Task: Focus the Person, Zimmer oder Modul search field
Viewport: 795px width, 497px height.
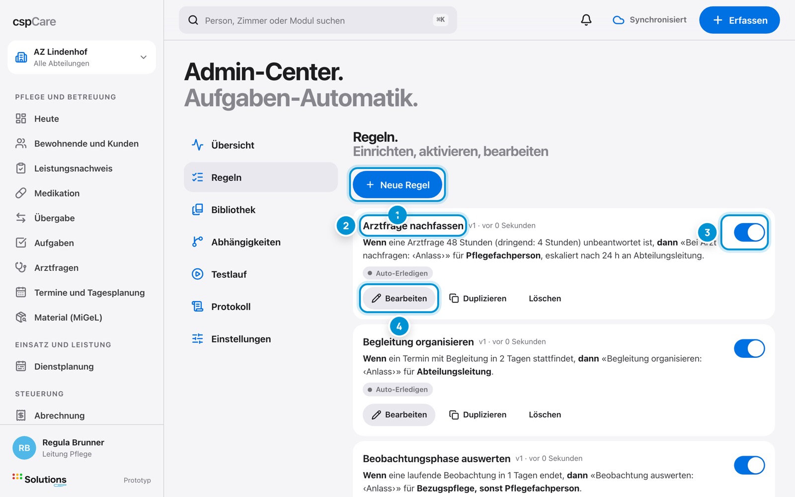Action: coord(318,20)
